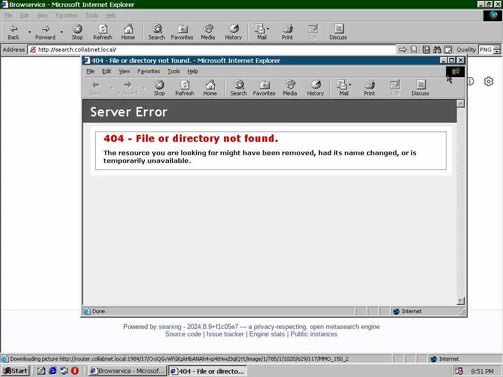Click the first quick launch icon beside Start
Screen dimensions: 503x377
(41, 371)
